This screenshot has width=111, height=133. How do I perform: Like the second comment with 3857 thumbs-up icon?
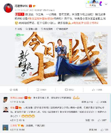[x=102, y=120]
